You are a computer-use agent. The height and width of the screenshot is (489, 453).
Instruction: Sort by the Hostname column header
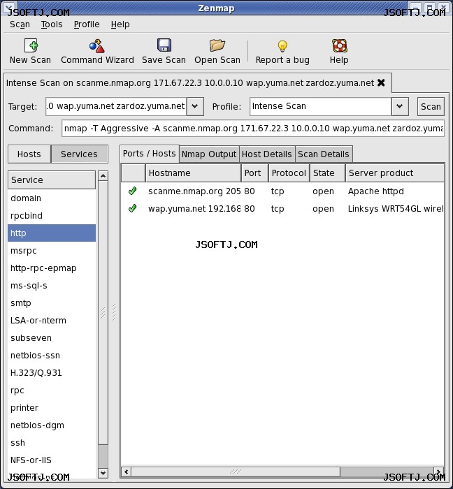pyautogui.click(x=193, y=173)
